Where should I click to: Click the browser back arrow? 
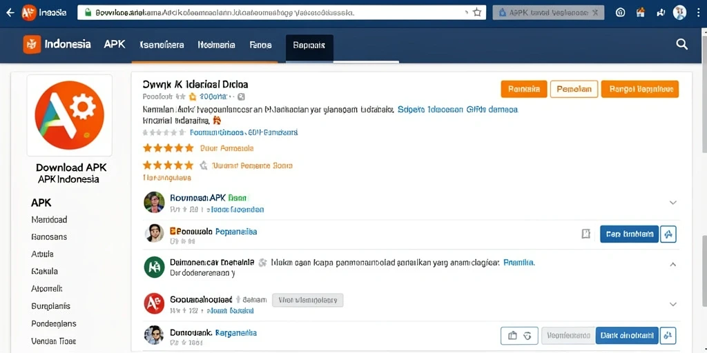[x=10, y=12]
